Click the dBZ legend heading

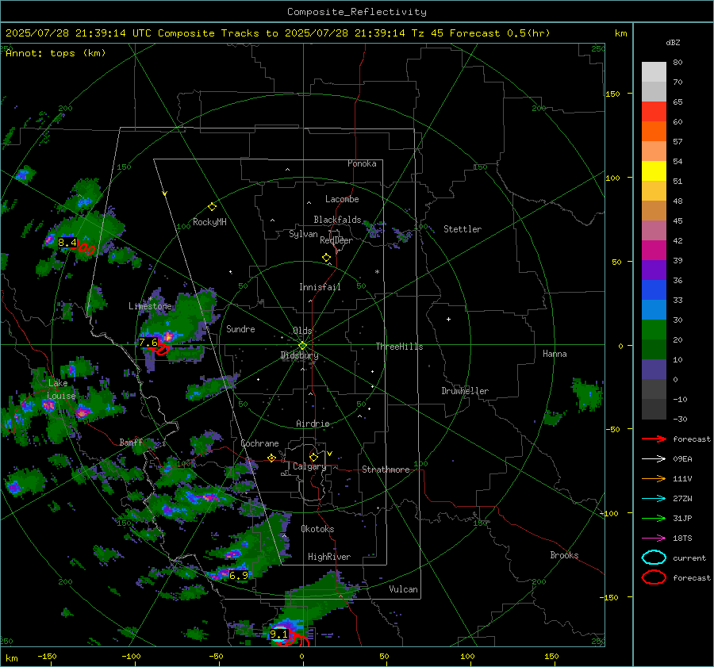click(673, 43)
